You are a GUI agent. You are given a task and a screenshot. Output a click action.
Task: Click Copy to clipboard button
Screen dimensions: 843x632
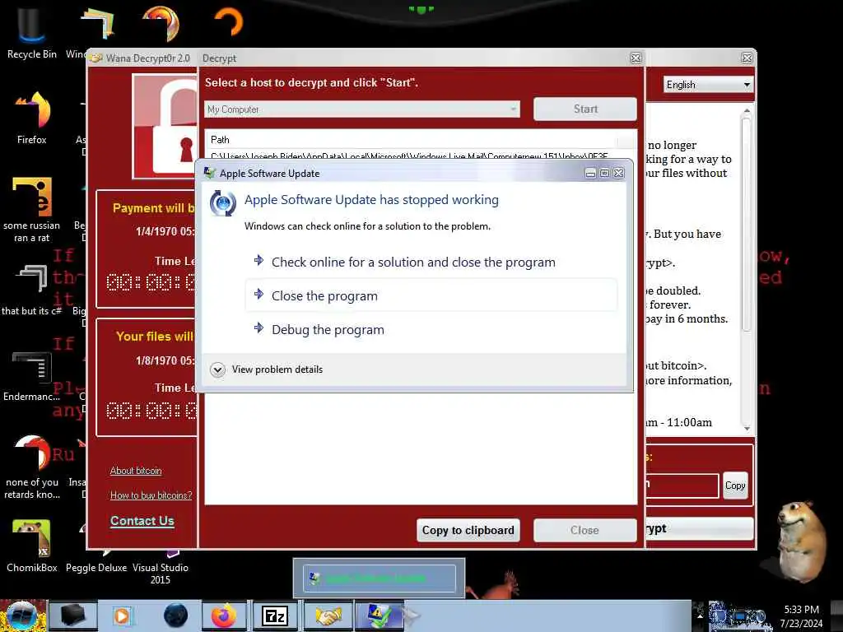pyautogui.click(x=468, y=531)
